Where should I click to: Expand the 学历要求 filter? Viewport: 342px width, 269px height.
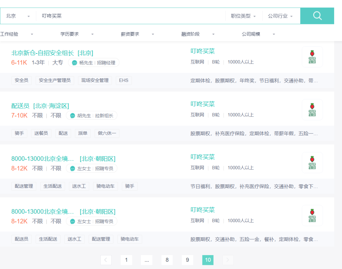(x=77, y=34)
